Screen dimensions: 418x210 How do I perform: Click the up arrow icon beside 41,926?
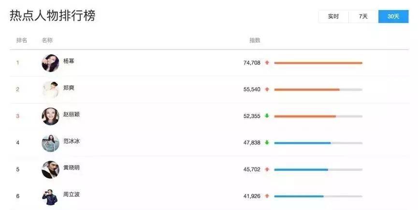click(267, 196)
